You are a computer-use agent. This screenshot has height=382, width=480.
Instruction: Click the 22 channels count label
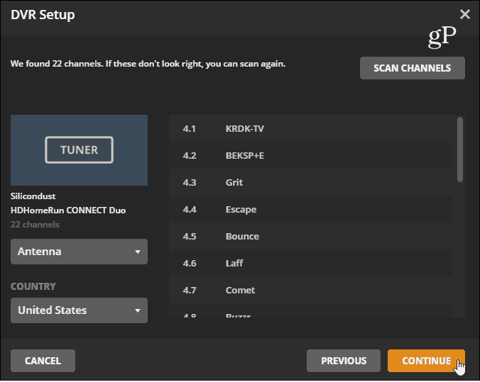pos(35,225)
